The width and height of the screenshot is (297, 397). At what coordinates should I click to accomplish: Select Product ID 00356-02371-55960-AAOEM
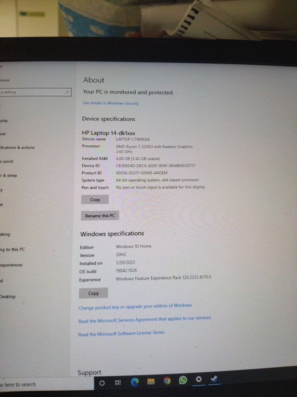click(142, 173)
